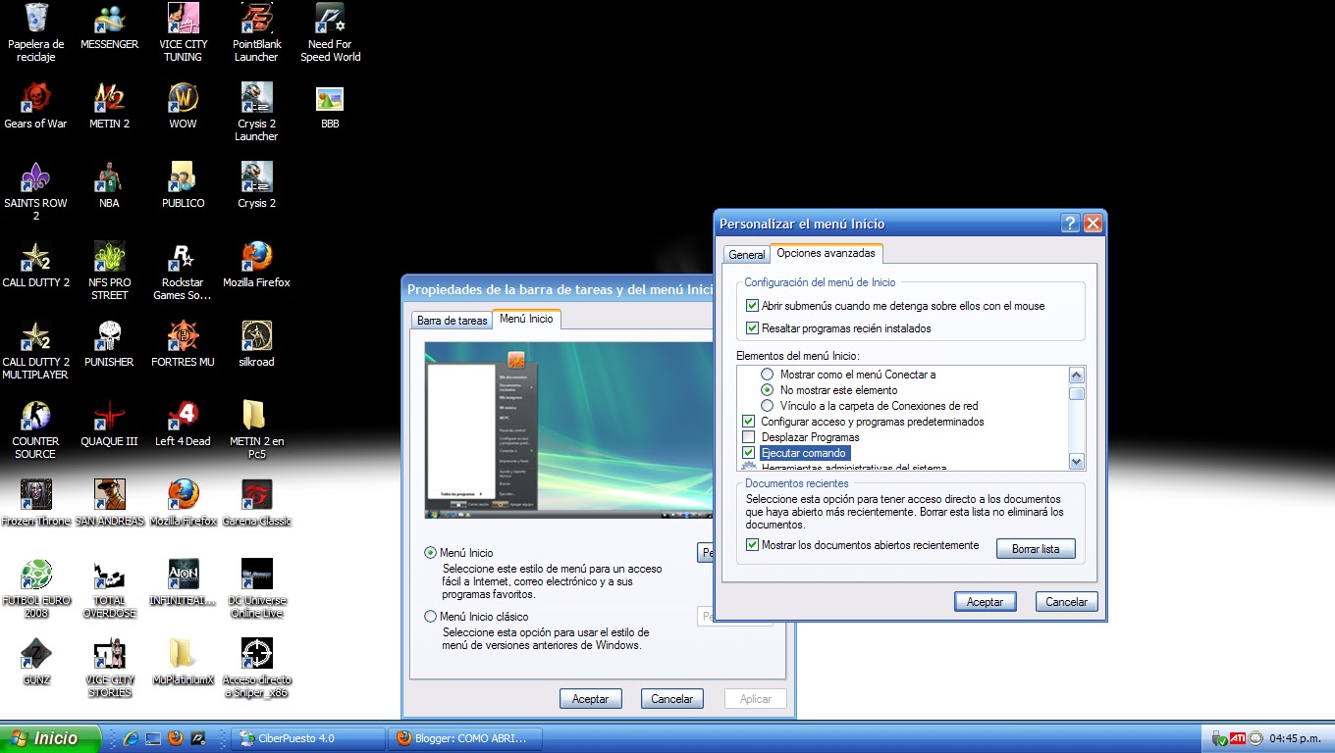Image resolution: width=1335 pixels, height=753 pixels.
Task: Click the ATI tray icon
Action: (x=1239, y=738)
